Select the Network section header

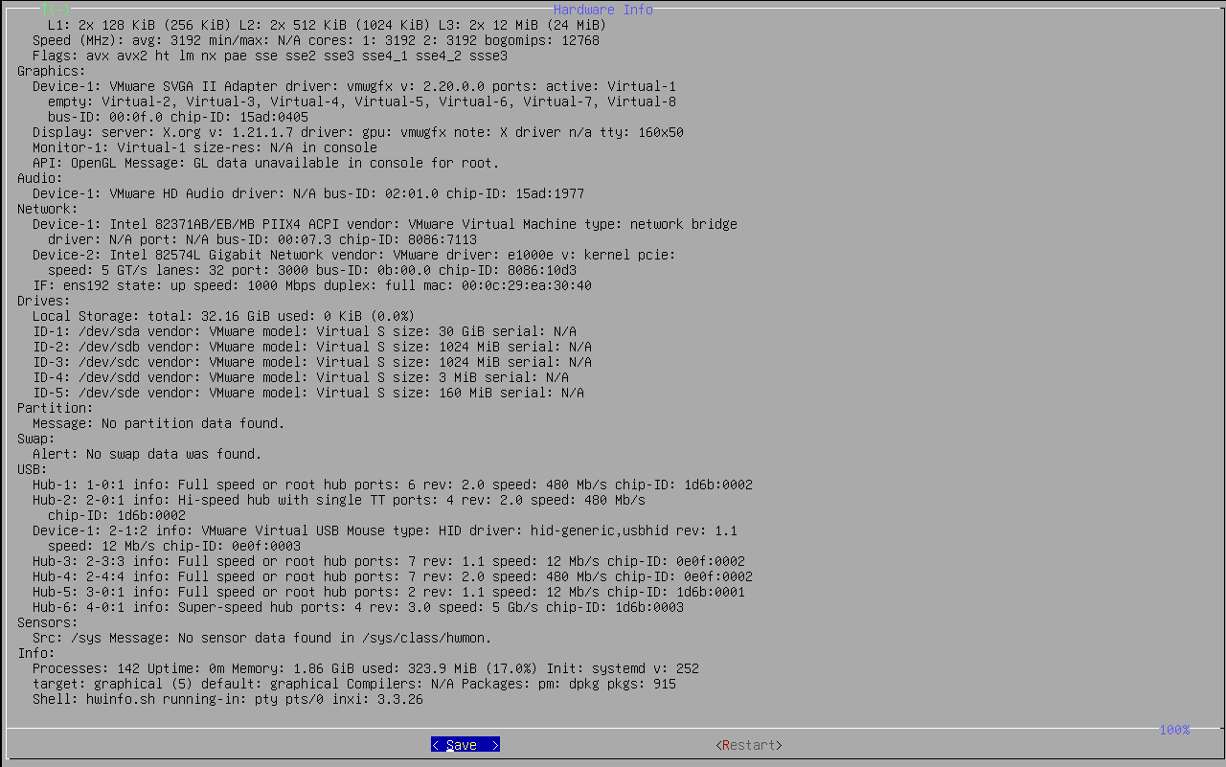(x=42, y=208)
